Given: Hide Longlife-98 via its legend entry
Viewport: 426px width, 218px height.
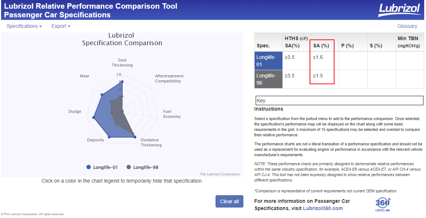Looking at the screenshot, I should (x=142, y=167).
